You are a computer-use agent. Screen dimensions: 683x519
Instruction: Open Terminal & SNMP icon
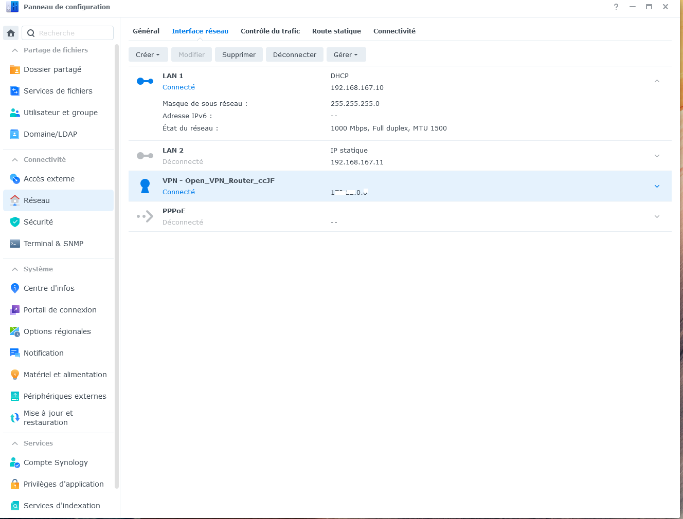15,244
